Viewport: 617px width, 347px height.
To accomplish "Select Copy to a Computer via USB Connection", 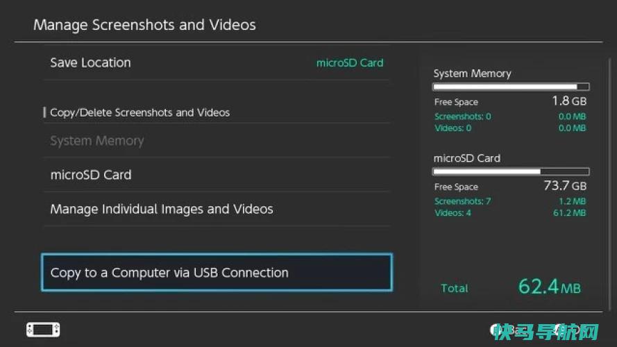I will coord(217,272).
